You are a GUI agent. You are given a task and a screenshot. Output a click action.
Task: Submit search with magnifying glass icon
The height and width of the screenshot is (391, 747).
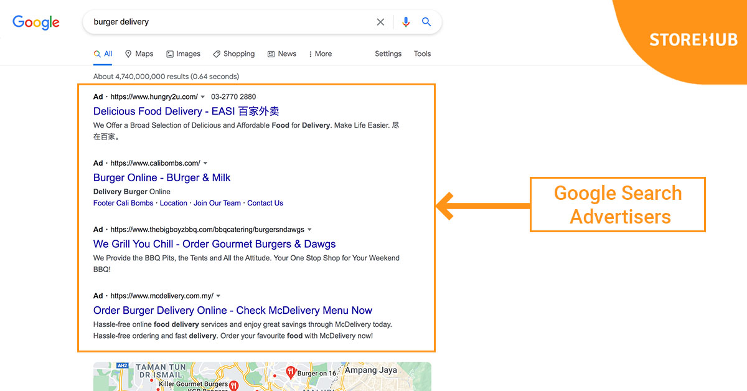[426, 22]
